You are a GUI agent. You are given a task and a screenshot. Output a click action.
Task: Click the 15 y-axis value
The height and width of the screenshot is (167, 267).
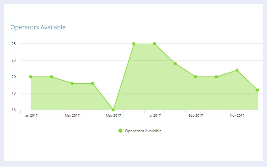(14, 110)
